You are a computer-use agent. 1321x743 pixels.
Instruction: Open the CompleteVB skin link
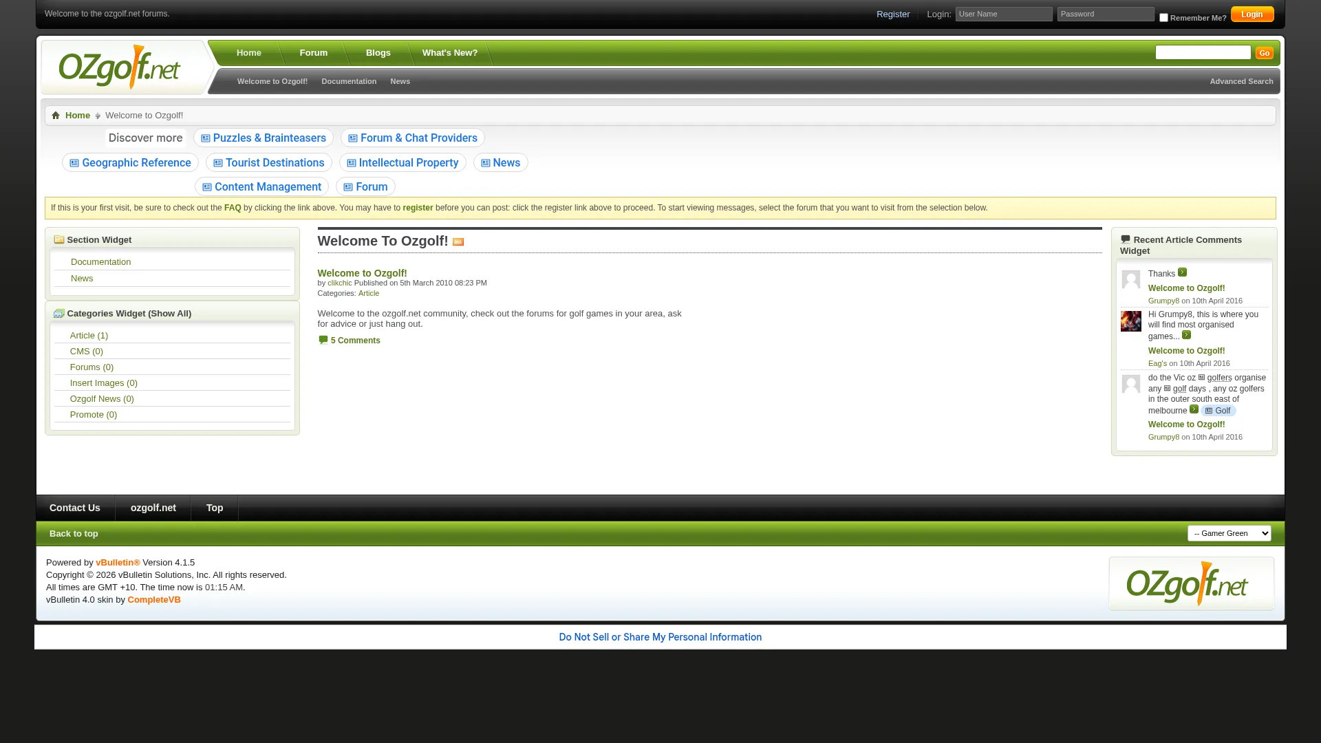click(x=154, y=600)
